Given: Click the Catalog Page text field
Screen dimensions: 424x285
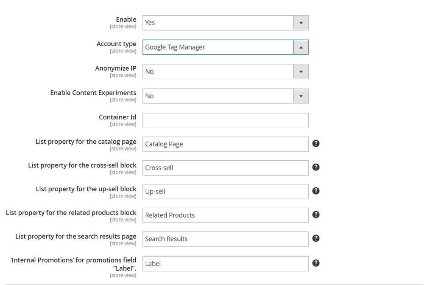Looking at the screenshot, I should pos(225,144).
